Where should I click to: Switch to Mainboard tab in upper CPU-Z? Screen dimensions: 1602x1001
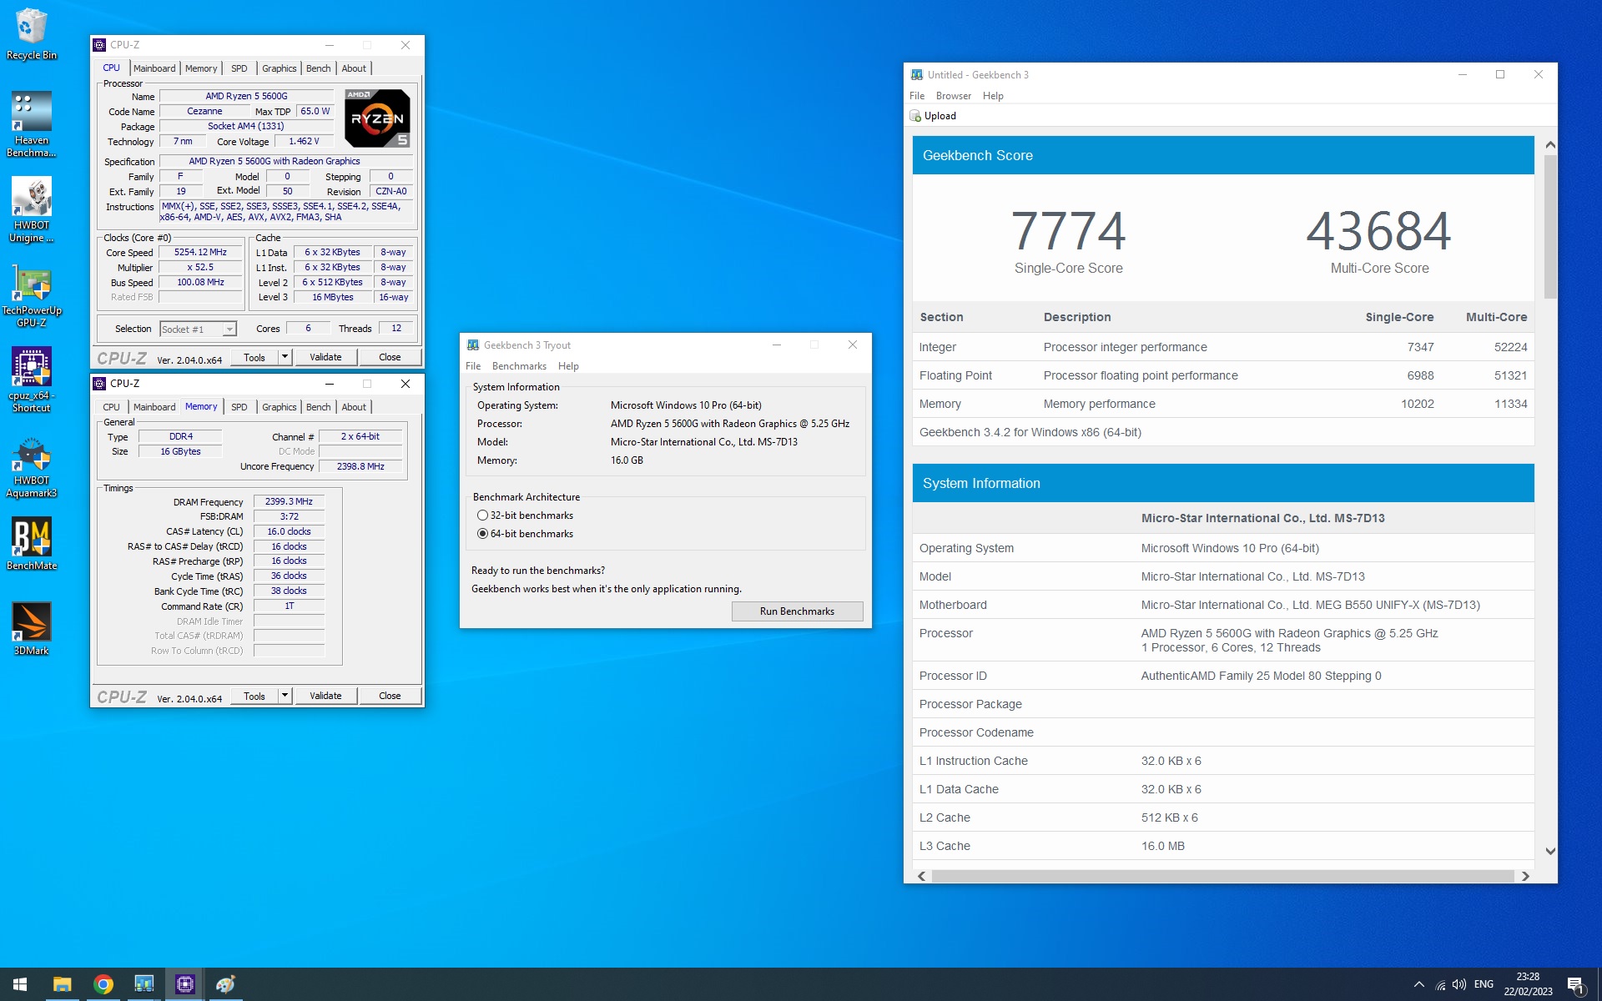click(154, 68)
